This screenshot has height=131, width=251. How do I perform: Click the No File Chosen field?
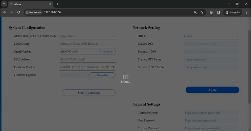tap(74, 75)
